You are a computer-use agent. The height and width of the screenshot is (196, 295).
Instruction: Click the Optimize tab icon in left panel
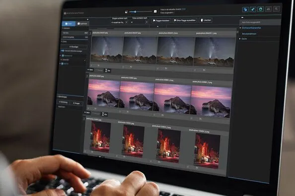[78, 24]
